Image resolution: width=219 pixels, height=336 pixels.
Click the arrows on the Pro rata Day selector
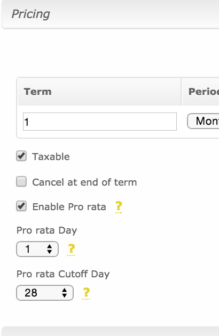click(x=50, y=249)
